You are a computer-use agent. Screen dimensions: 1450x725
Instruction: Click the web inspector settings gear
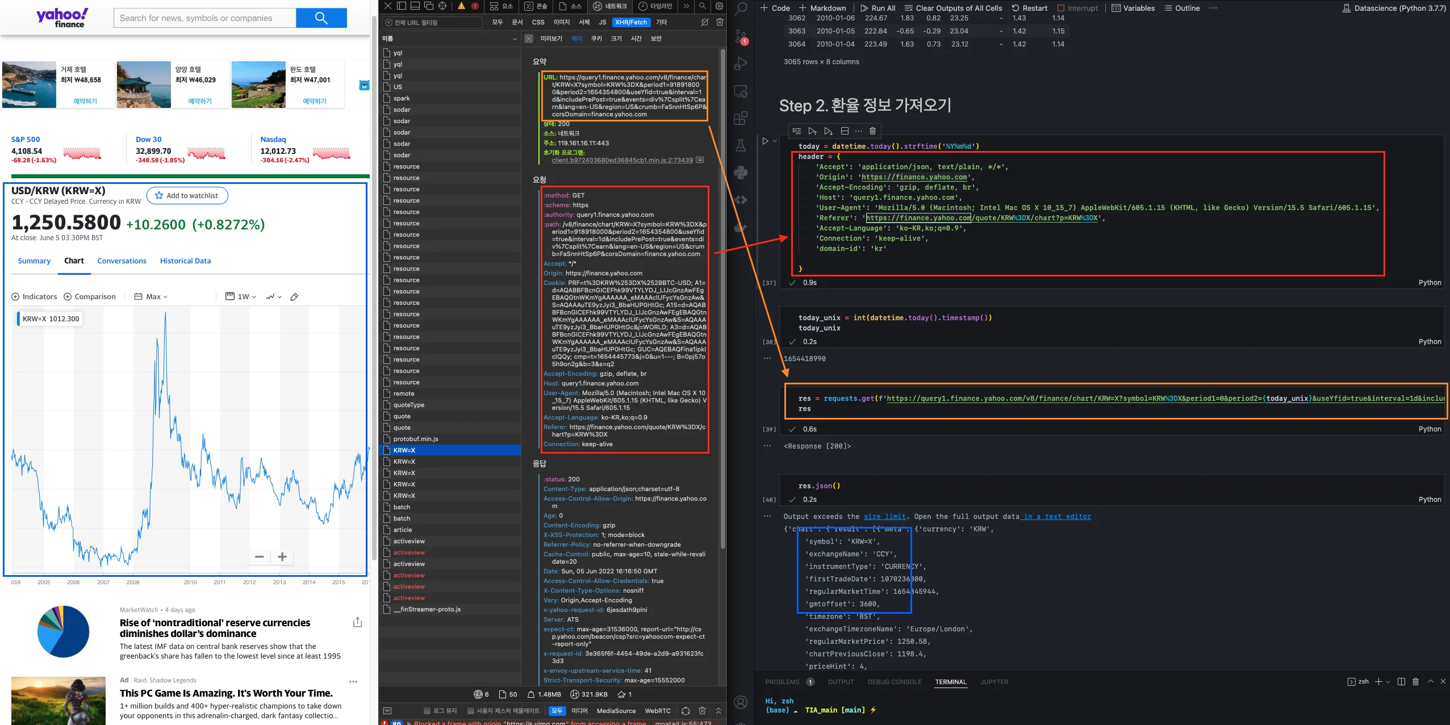(719, 6)
